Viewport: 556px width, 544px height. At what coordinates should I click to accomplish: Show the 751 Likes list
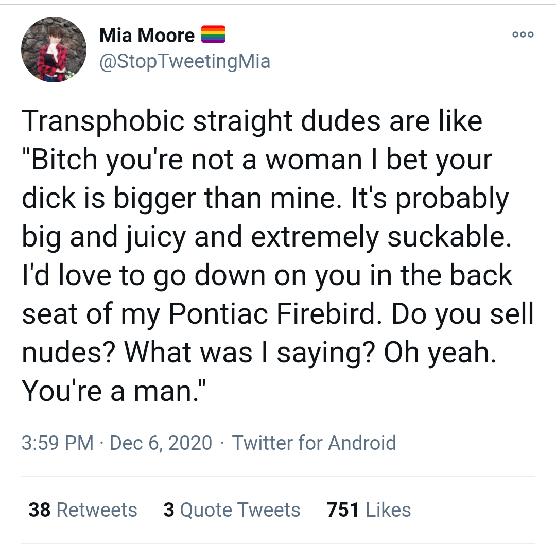pyautogui.click(x=369, y=510)
